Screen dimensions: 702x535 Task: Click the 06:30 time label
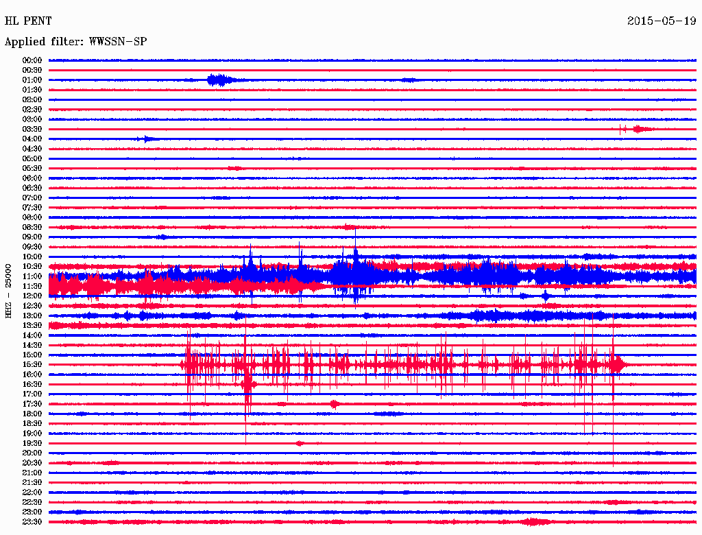[x=32, y=188]
